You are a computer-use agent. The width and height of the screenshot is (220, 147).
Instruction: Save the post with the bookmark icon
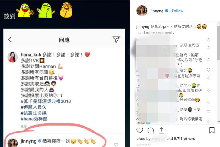point(212,130)
